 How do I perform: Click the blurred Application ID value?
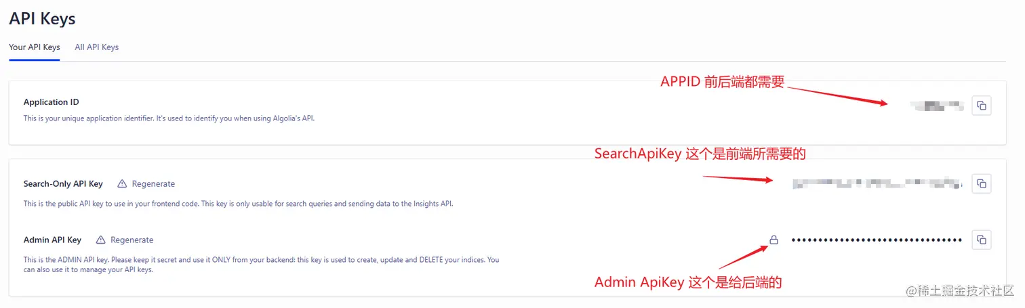(938, 106)
